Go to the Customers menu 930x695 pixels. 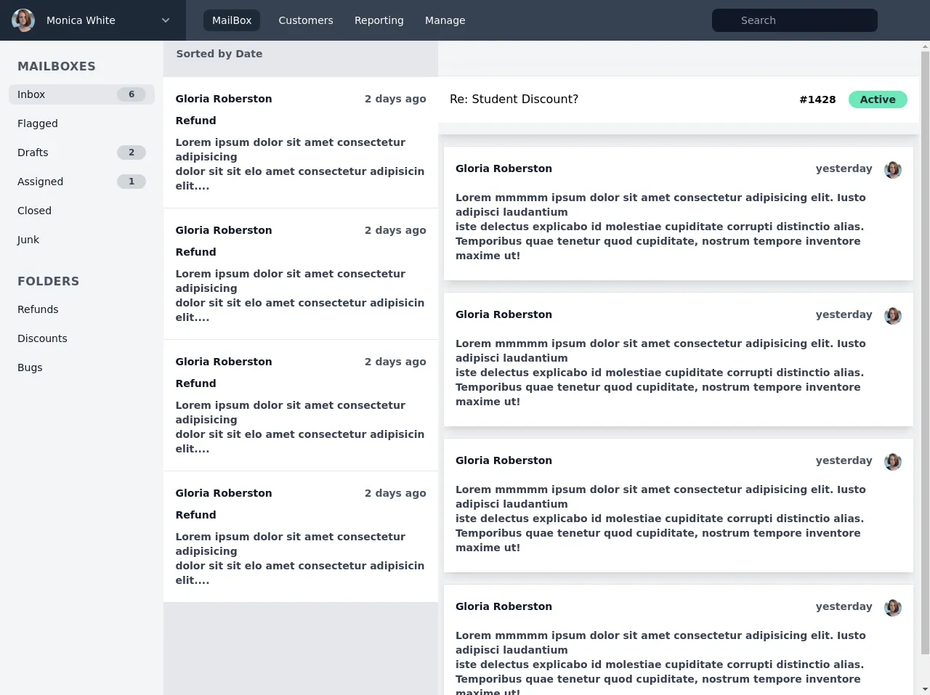click(305, 20)
